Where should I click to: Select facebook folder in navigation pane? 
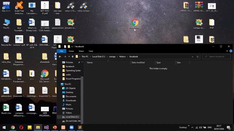point(70,66)
